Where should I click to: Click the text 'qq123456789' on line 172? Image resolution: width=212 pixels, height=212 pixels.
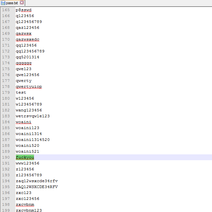[x=30, y=51]
